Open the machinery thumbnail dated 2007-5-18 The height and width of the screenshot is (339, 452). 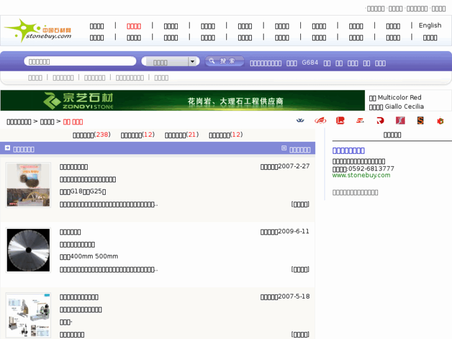pos(28,315)
